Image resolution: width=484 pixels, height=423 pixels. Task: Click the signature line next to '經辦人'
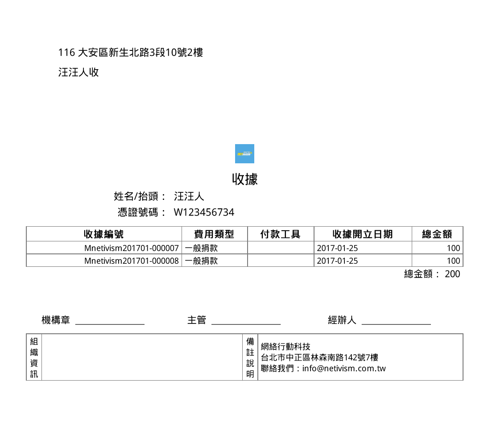[x=396, y=324]
